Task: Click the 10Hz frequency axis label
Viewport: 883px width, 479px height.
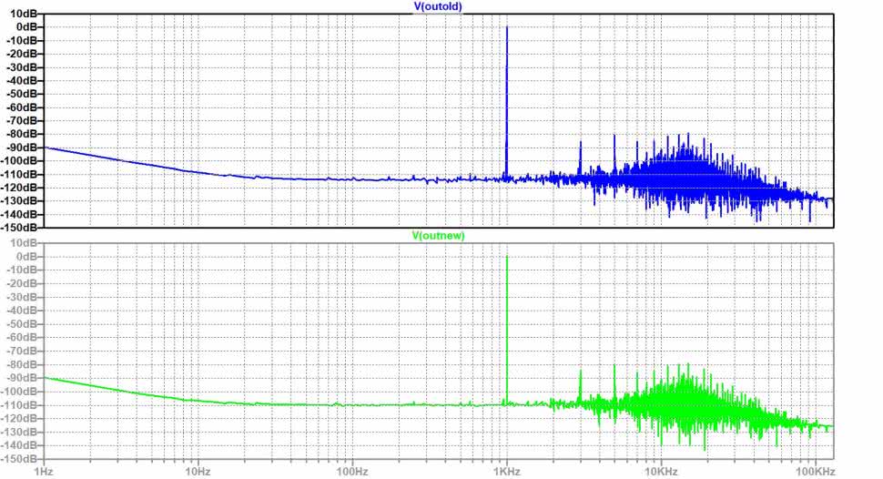Action: [x=197, y=471]
